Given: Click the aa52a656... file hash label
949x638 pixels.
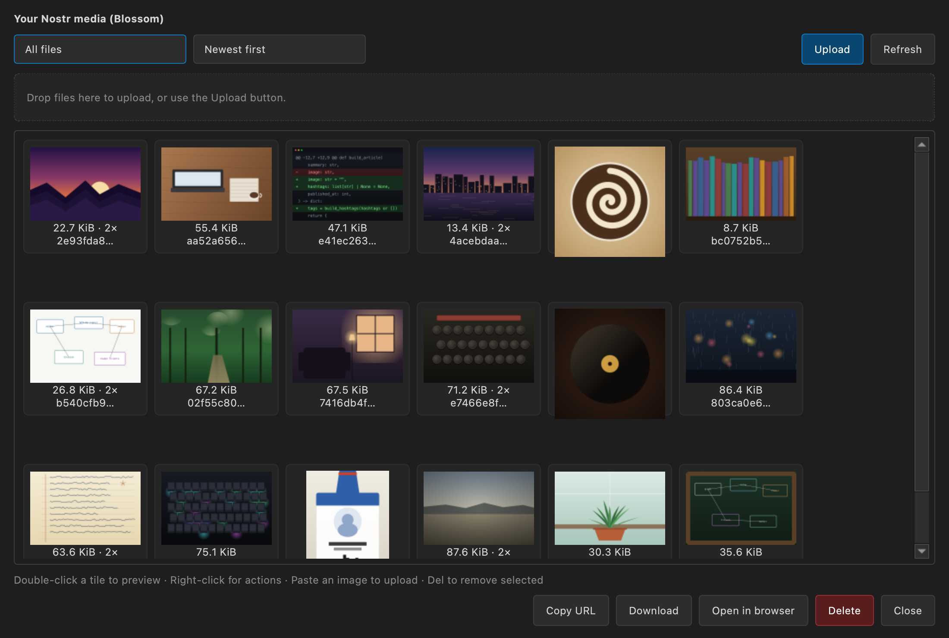Looking at the screenshot, I should pos(217,241).
